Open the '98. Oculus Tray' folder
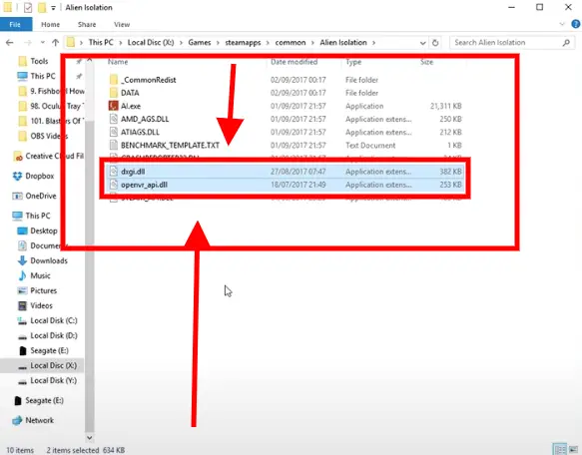 click(57, 106)
